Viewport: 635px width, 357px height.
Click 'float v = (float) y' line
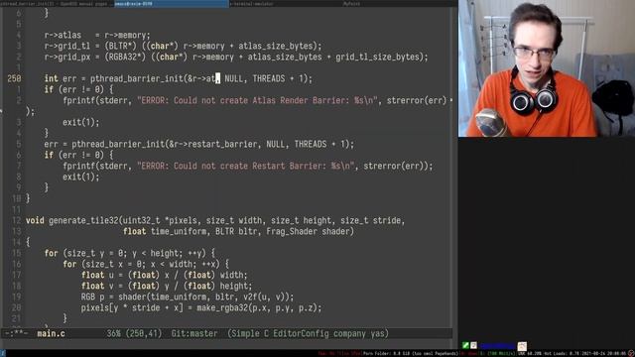167,287
